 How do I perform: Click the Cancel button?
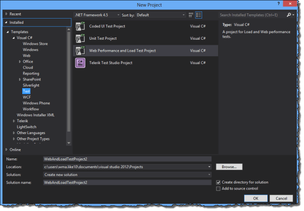[x=281, y=198]
